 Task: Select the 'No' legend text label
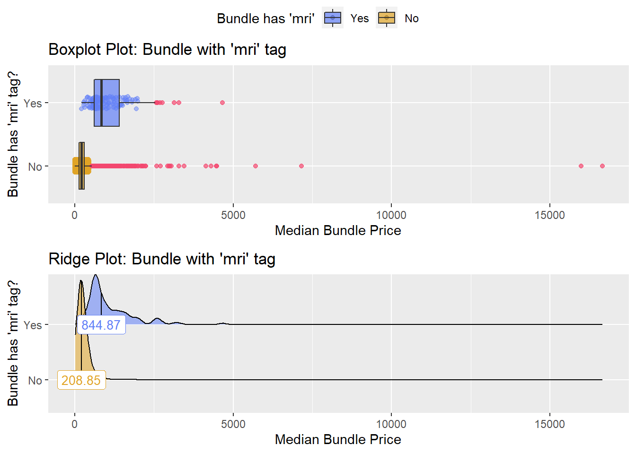tap(411, 18)
